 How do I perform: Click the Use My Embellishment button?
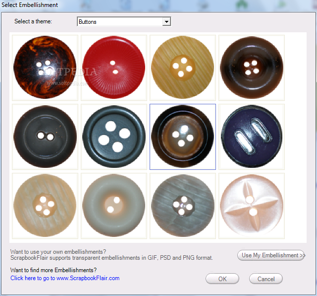(x=271, y=255)
